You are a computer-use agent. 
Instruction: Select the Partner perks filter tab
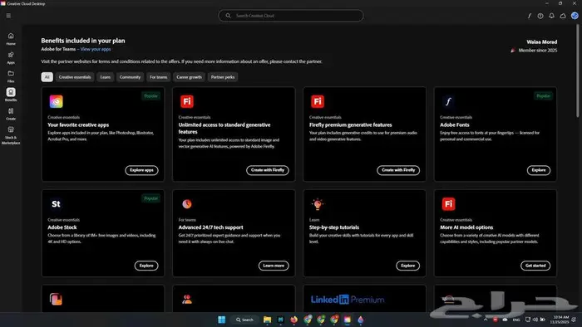point(223,77)
